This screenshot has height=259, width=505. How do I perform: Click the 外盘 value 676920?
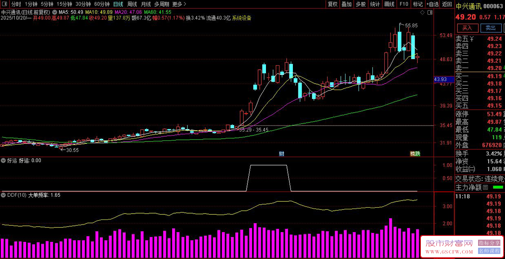click(492, 145)
